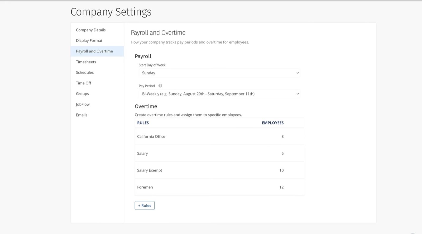Screen dimensions: 422x234
Task: Click employee count 10 for Salary Exempt
Action: pyautogui.click(x=281, y=170)
